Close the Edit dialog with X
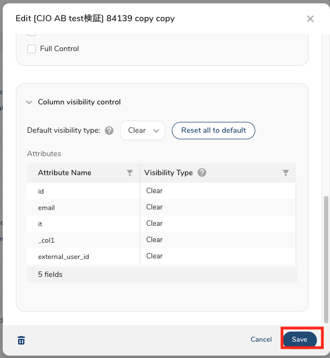330x358 pixels. 310,19
